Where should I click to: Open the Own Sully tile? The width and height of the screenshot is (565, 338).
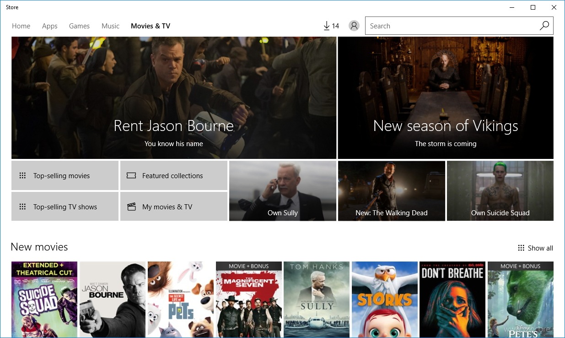coord(283,191)
